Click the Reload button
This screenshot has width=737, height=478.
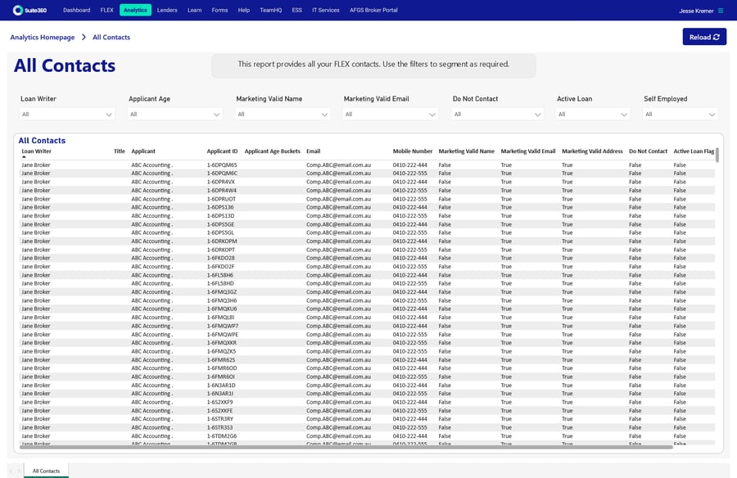click(704, 37)
